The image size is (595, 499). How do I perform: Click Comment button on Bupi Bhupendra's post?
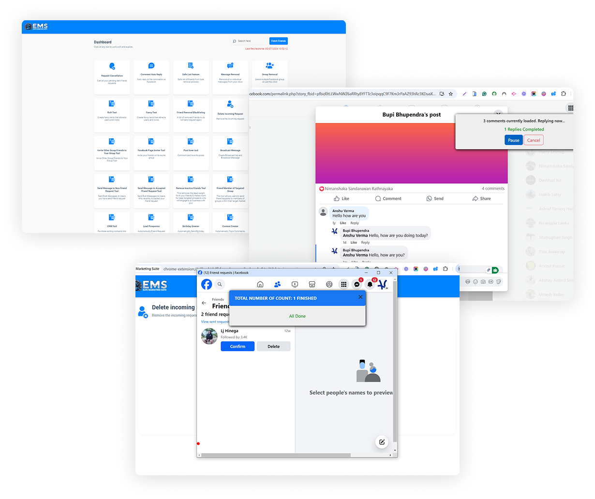(x=388, y=199)
